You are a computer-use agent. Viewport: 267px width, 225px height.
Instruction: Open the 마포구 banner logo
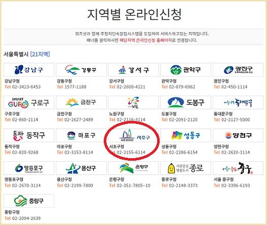(x=81, y=135)
